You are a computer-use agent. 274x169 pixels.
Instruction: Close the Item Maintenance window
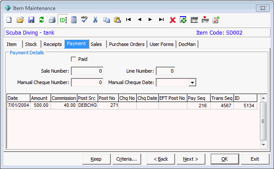click(263, 8)
